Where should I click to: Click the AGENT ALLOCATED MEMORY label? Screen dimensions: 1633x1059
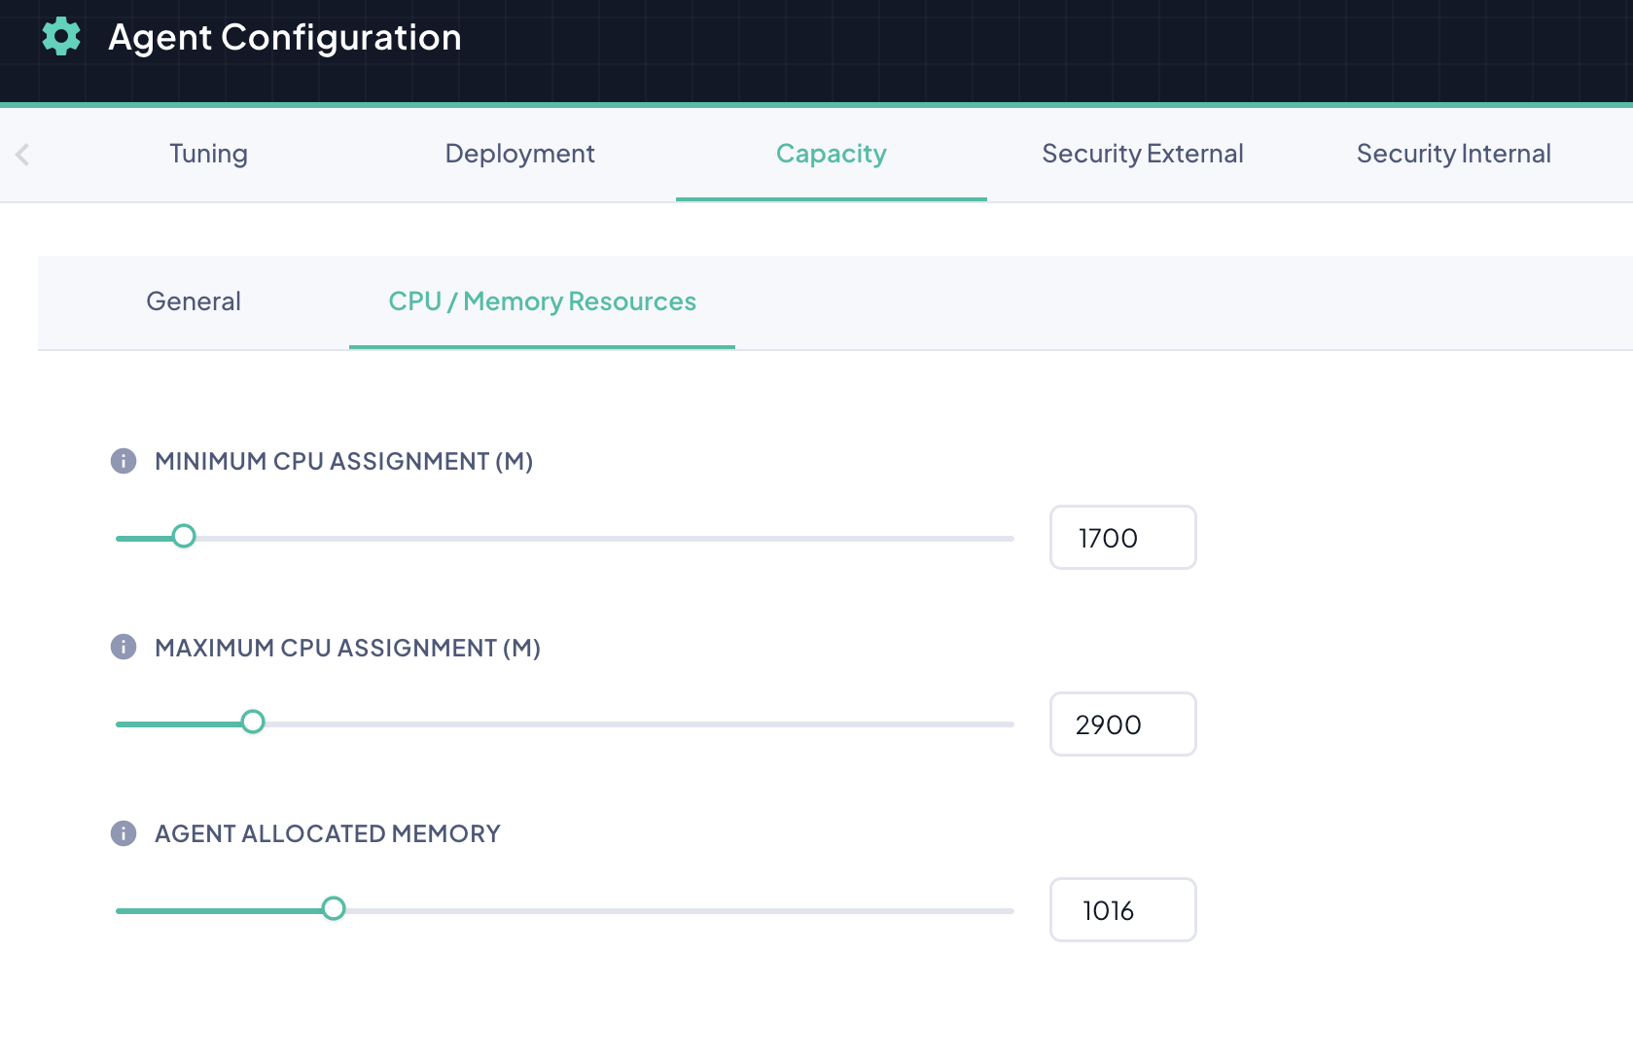(x=328, y=833)
